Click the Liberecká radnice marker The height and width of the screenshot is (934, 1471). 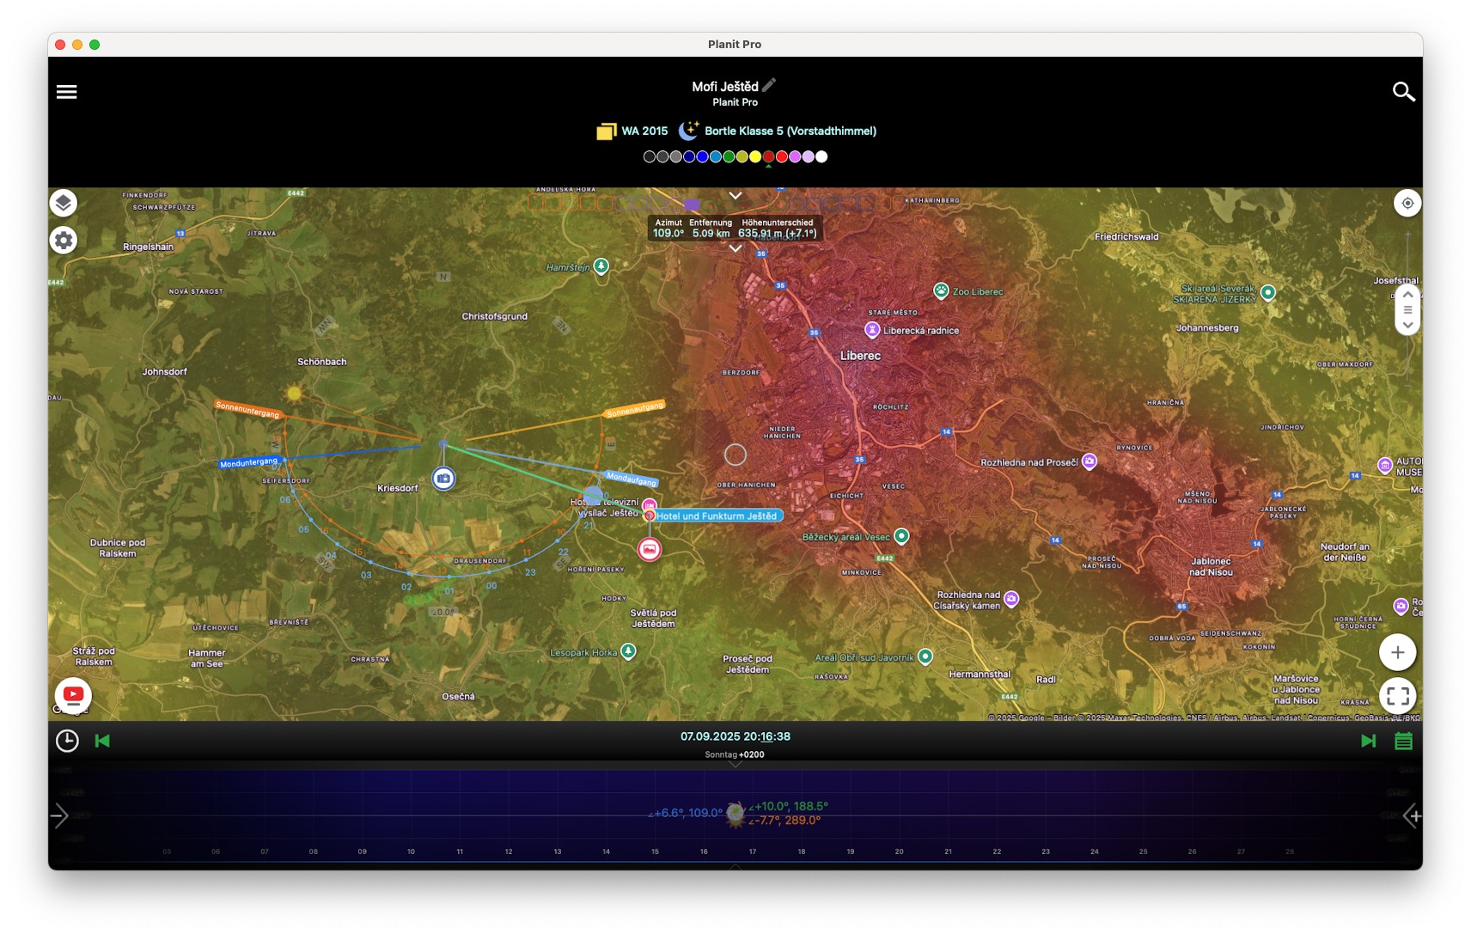click(x=872, y=330)
